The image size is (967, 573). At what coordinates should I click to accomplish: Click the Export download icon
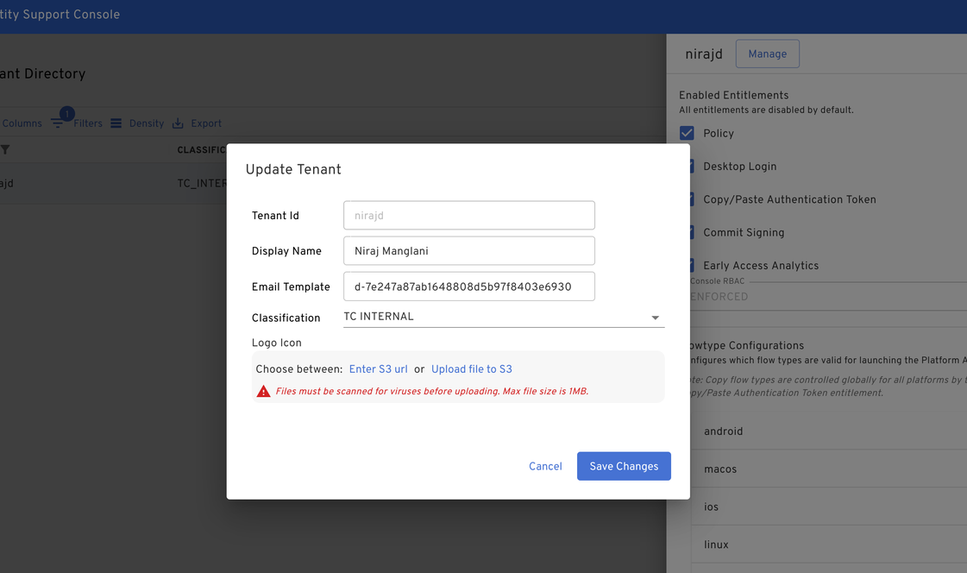pyautogui.click(x=178, y=123)
